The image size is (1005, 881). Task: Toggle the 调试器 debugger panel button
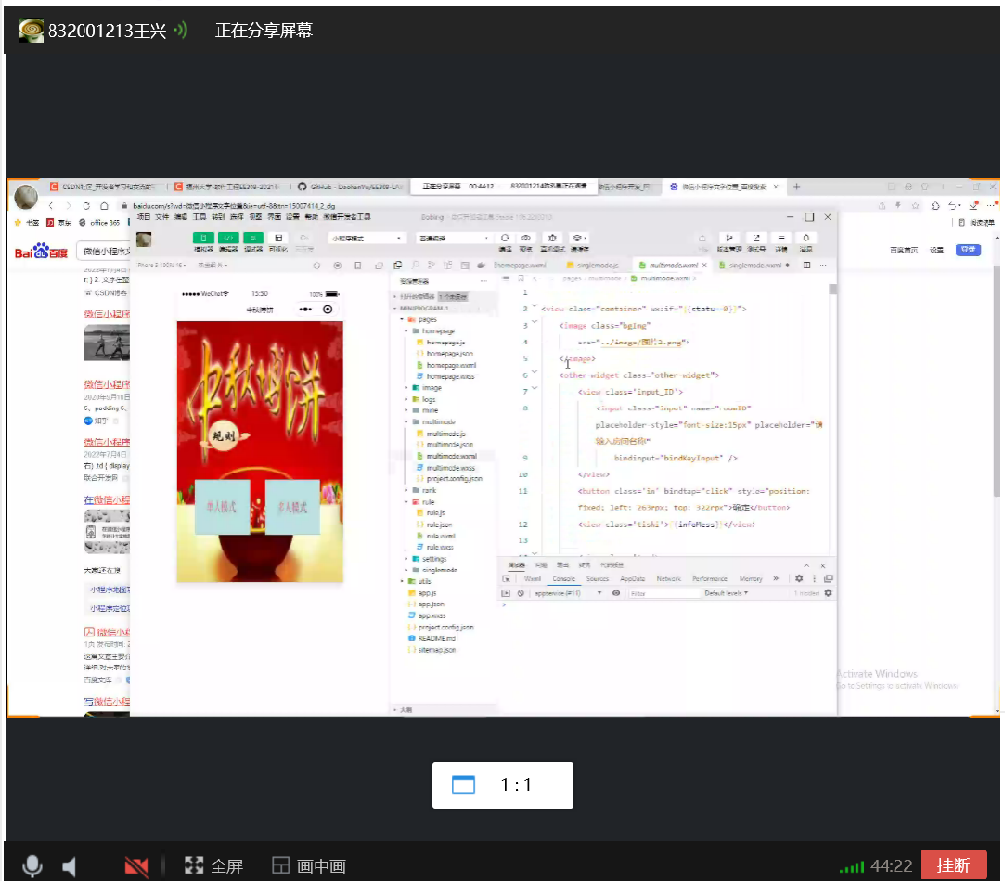(x=253, y=238)
